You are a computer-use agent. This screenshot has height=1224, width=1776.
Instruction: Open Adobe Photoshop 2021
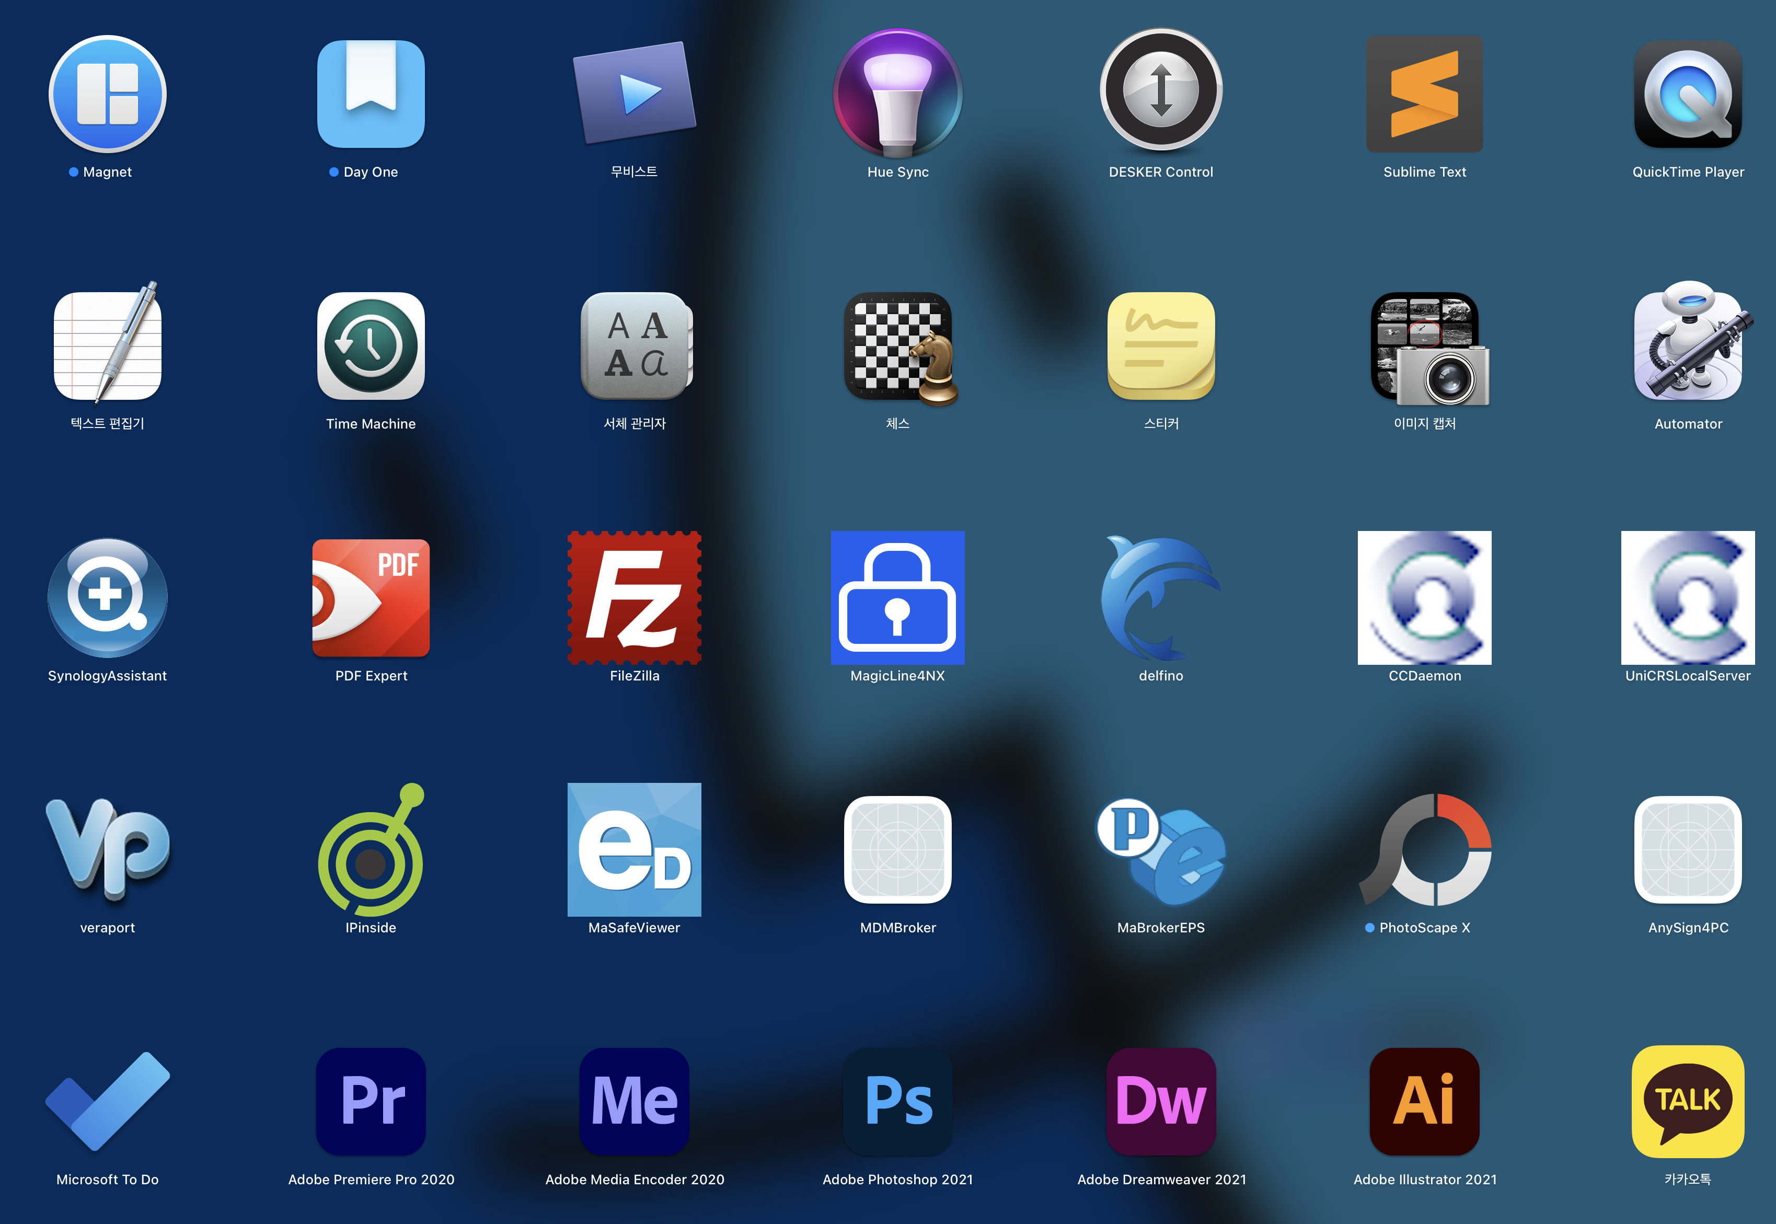pyautogui.click(x=897, y=1101)
